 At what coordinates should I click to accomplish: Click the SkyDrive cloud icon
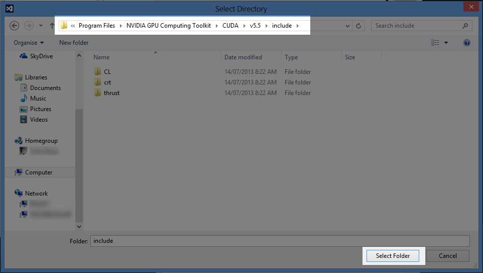click(x=24, y=56)
